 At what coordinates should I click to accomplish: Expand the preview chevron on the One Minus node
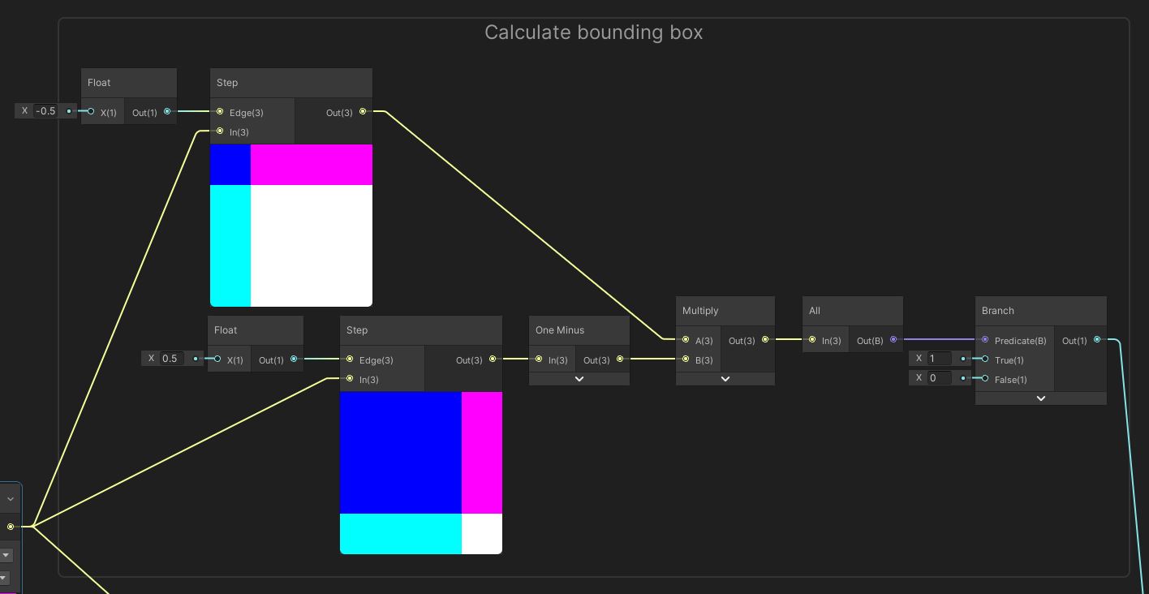[x=579, y=378]
